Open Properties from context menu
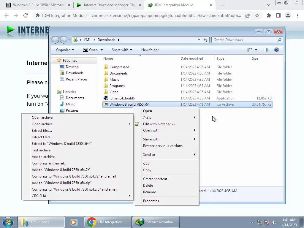304x228 pixels. [x=166, y=201]
